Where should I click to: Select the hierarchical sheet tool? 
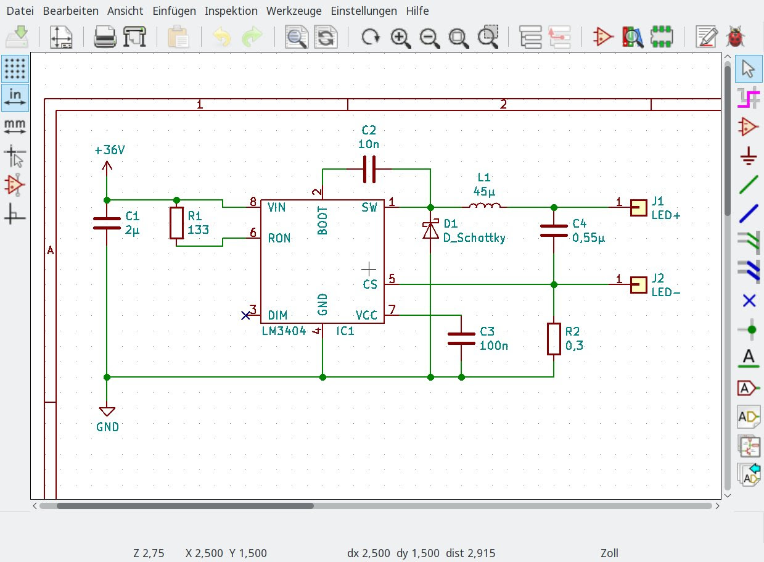749,445
